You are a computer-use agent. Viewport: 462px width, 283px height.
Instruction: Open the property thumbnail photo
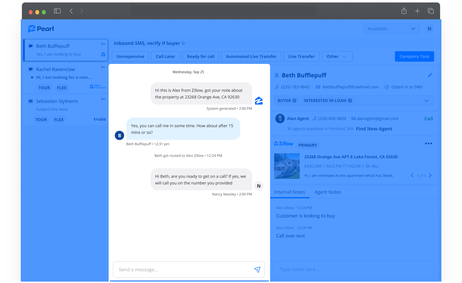[287, 166]
